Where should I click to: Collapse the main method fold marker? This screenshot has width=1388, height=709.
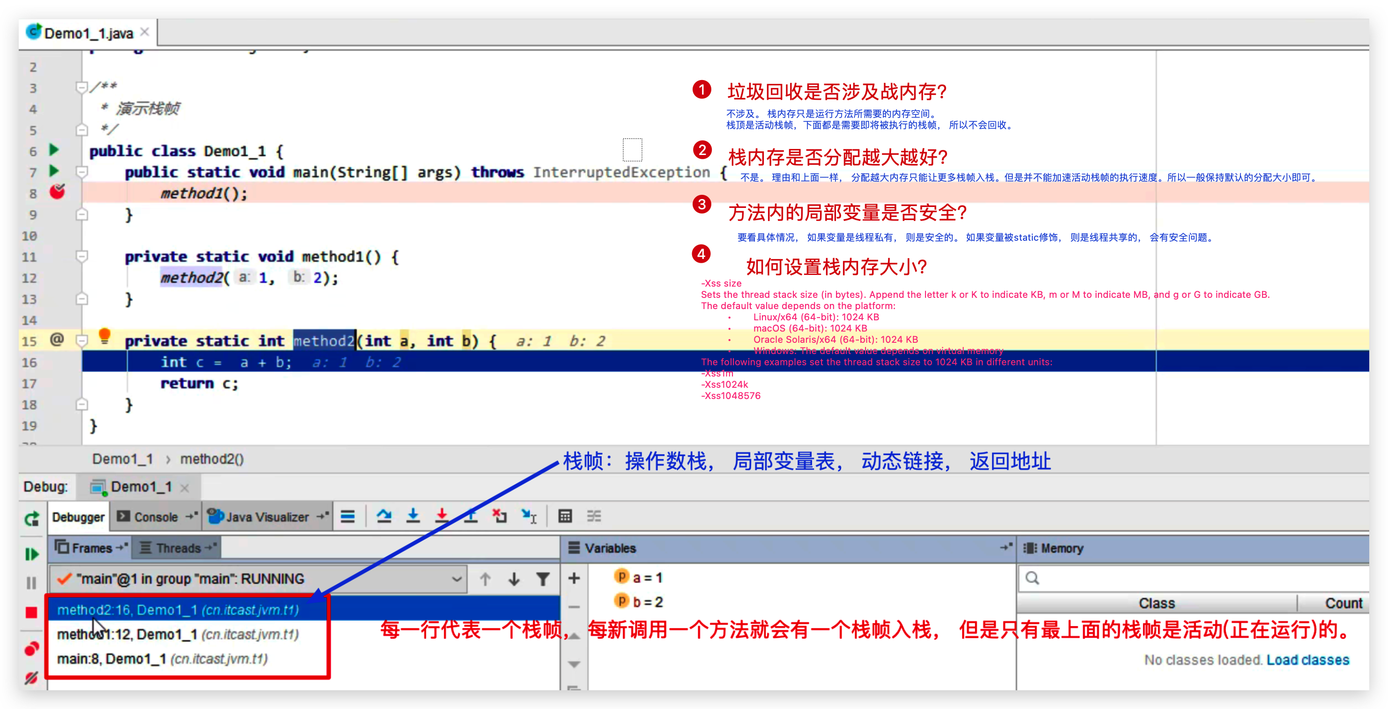[82, 172]
